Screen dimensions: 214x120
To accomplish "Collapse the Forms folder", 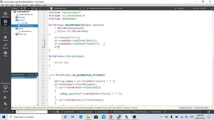I will pos(14,29).
